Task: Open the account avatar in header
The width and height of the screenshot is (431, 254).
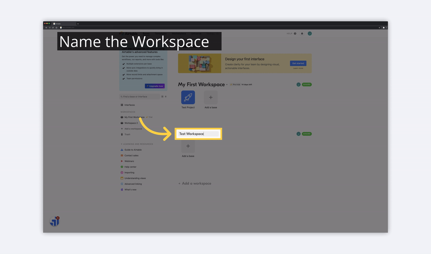Action: click(x=310, y=33)
